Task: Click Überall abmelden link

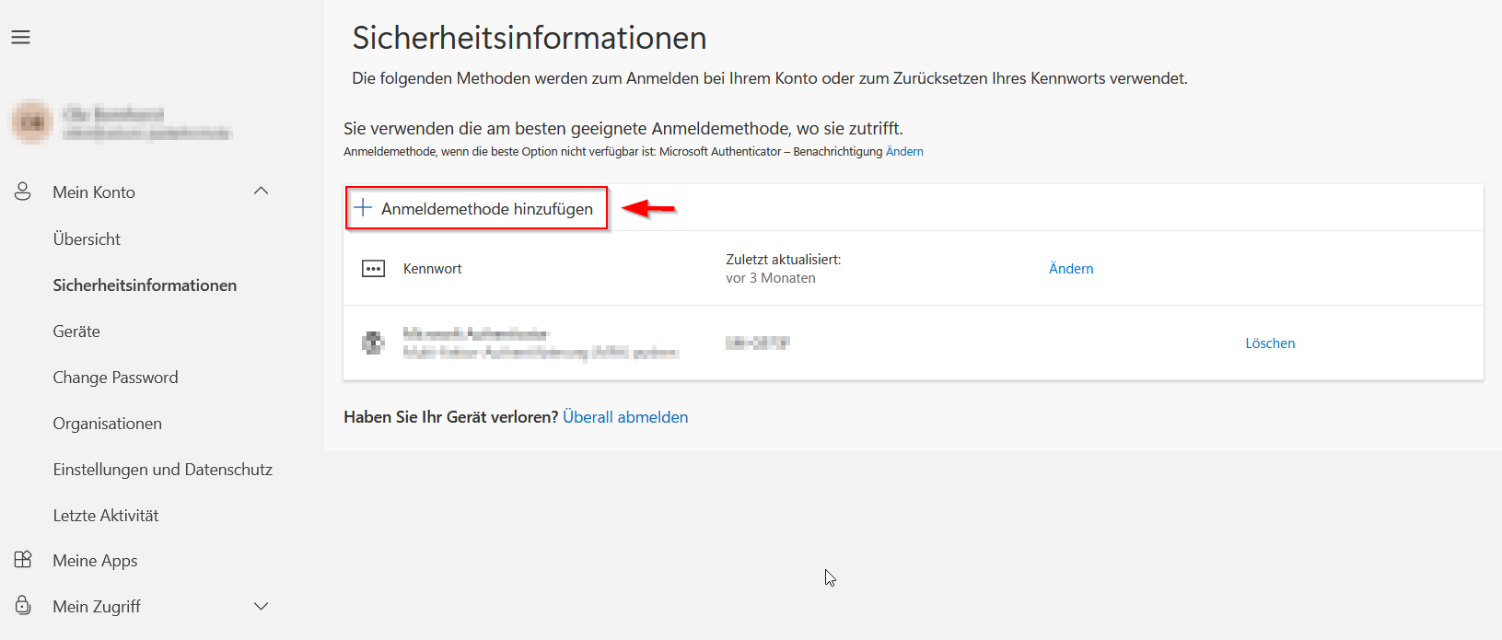Action: coord(625,417)
